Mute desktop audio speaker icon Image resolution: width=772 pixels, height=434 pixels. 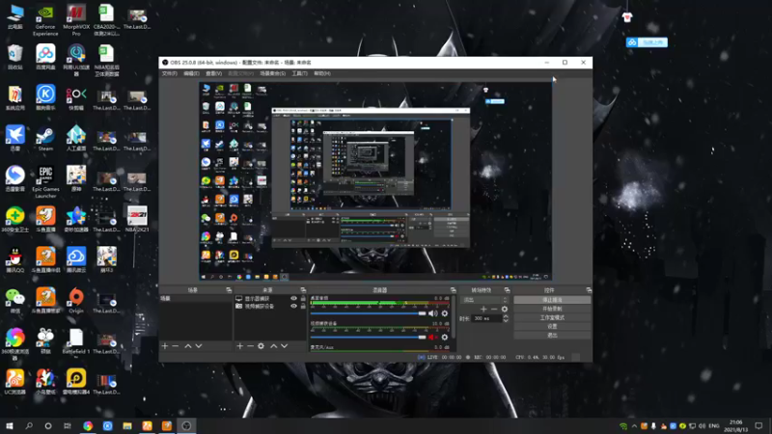tap(432, 313)
